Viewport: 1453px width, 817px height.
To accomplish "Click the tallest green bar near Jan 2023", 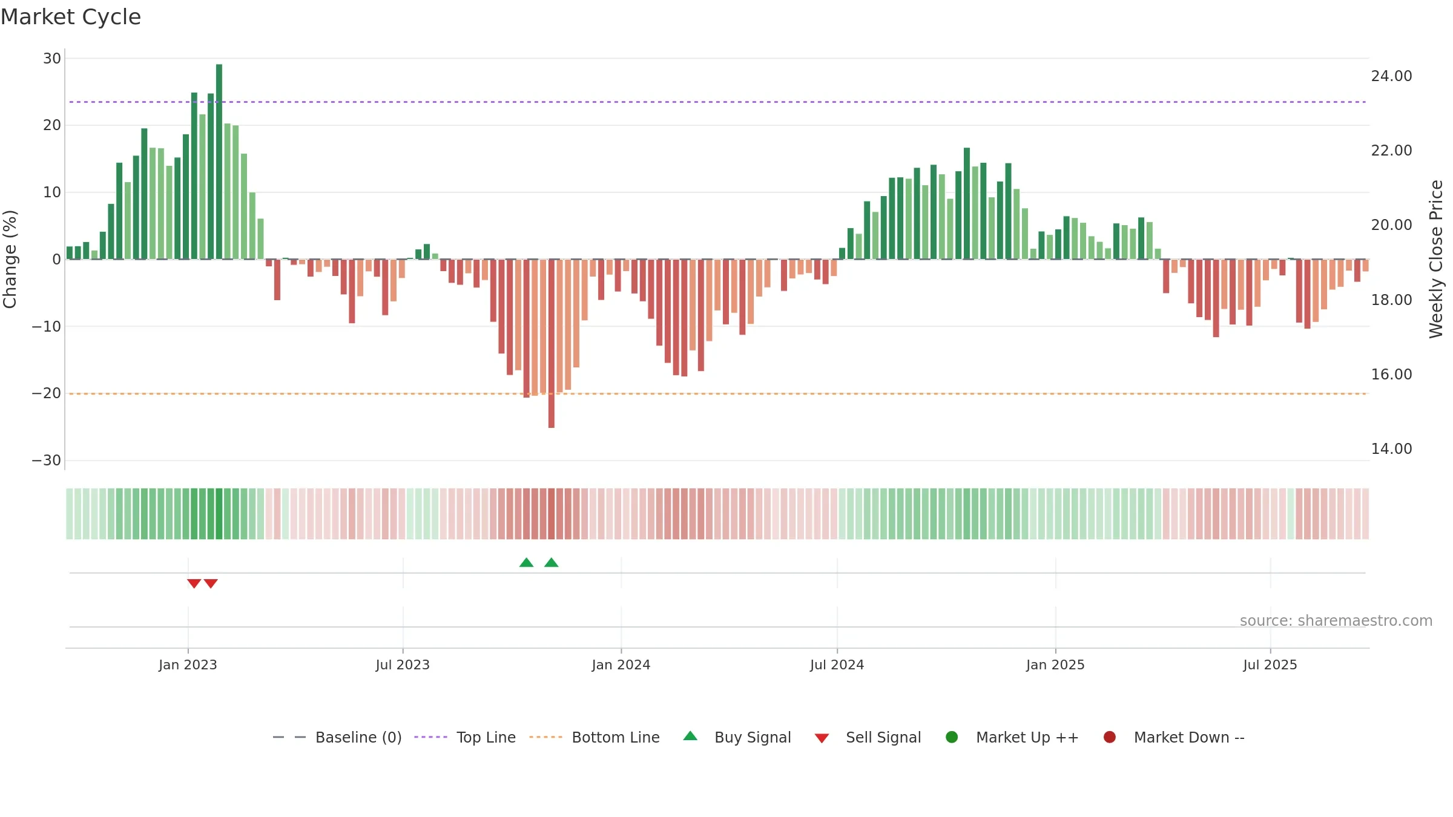I will [x=219, y=162].
